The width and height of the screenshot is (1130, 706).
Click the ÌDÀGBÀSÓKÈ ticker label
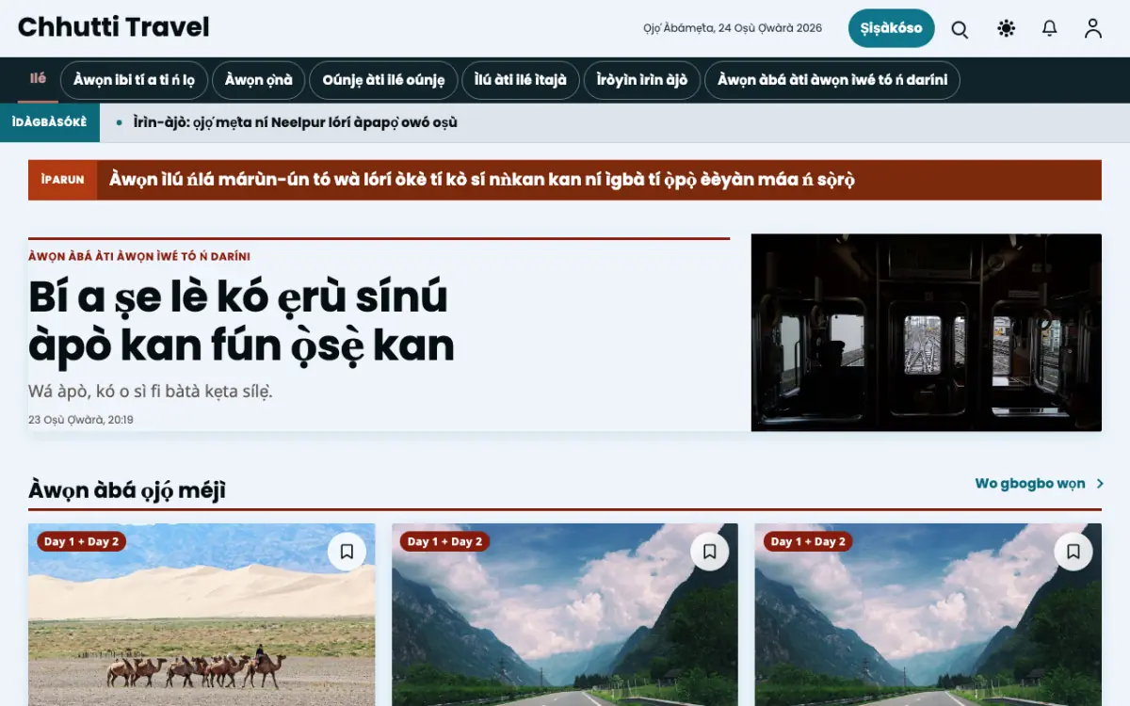click(x=50, y=122)
